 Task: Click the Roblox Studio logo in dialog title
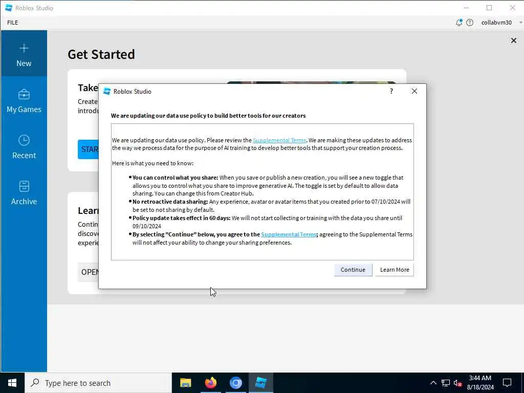coord(107,91)
